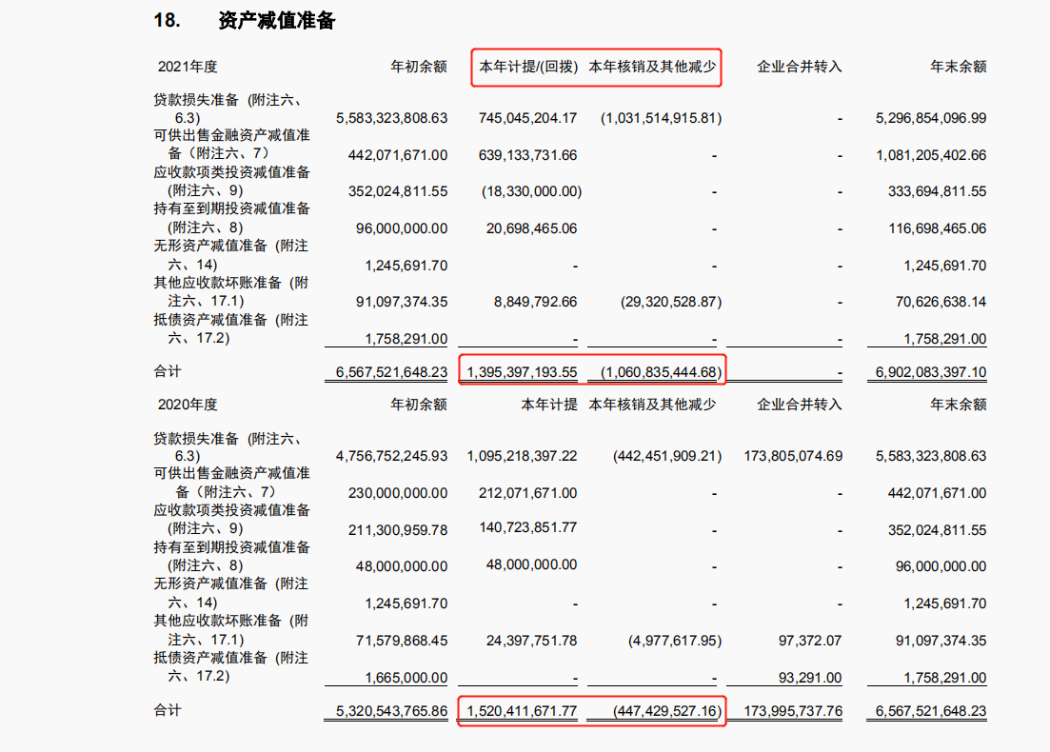This screenshot has height=752, width=1050.
Task: Click the merger transfer 173,805,074.69
Action: click(793, 456)
